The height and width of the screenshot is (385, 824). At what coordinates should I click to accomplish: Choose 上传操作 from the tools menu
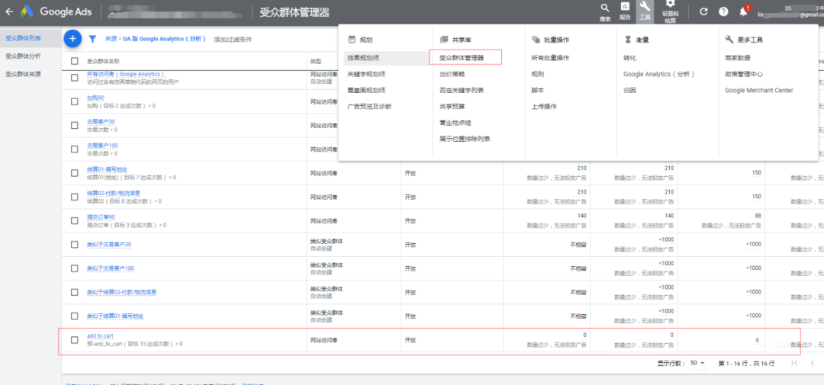544,107
